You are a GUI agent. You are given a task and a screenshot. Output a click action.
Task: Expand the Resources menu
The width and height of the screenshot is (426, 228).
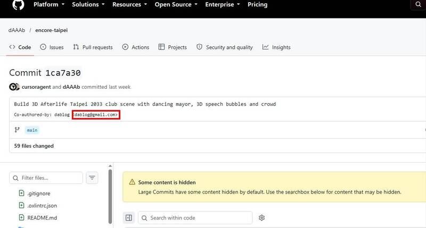click(x=129, y=4)
